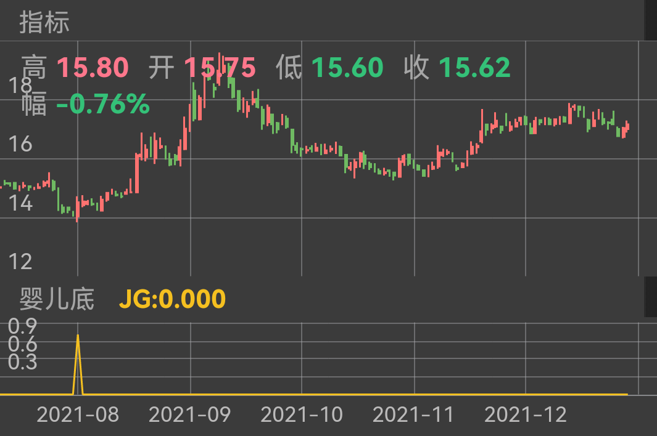Click the closing price value 15.62
The width and height of the screenshot is (657, 436).
point(474,68)
